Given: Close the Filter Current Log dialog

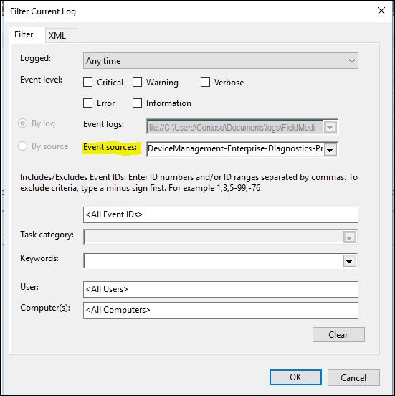Looking at the screenshot, I should (381, 11).
